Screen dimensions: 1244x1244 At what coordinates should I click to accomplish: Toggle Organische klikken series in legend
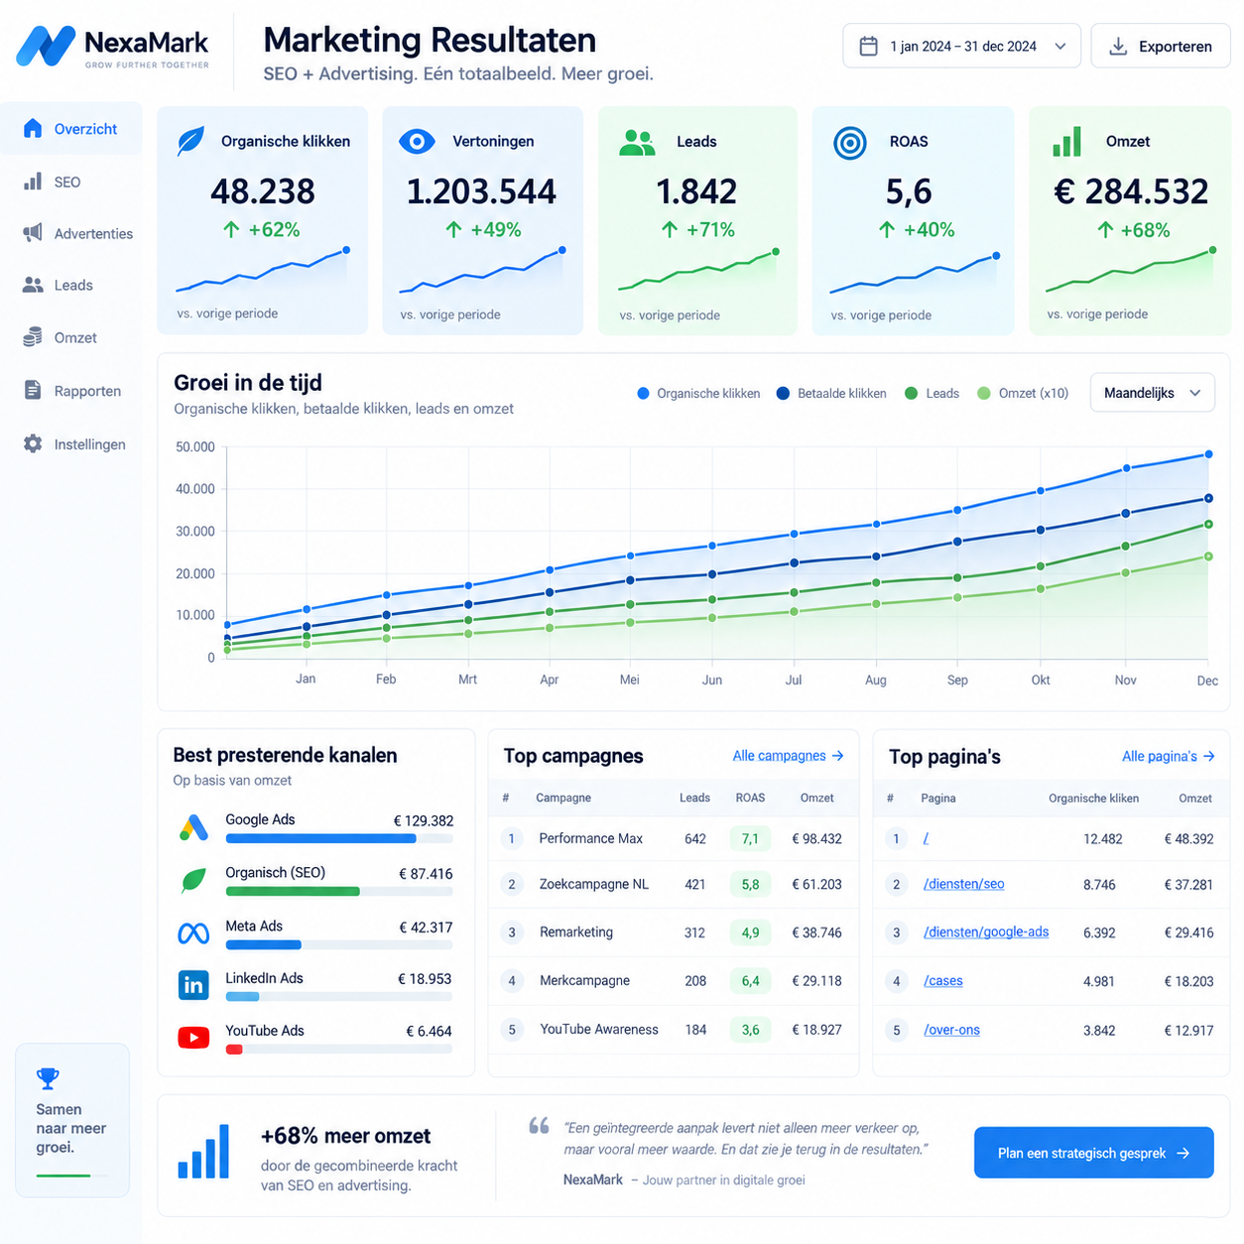point(698,394)
